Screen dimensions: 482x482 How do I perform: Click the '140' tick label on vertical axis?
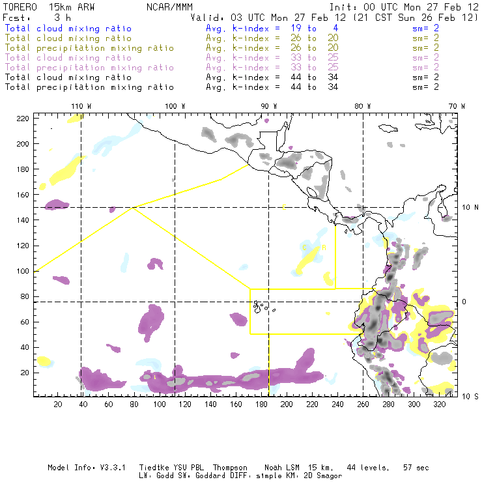click(23, 220)
